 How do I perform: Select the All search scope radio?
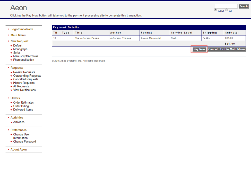226,10
